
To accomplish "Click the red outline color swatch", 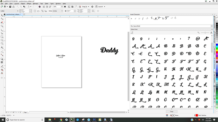I will click(197, 115).
